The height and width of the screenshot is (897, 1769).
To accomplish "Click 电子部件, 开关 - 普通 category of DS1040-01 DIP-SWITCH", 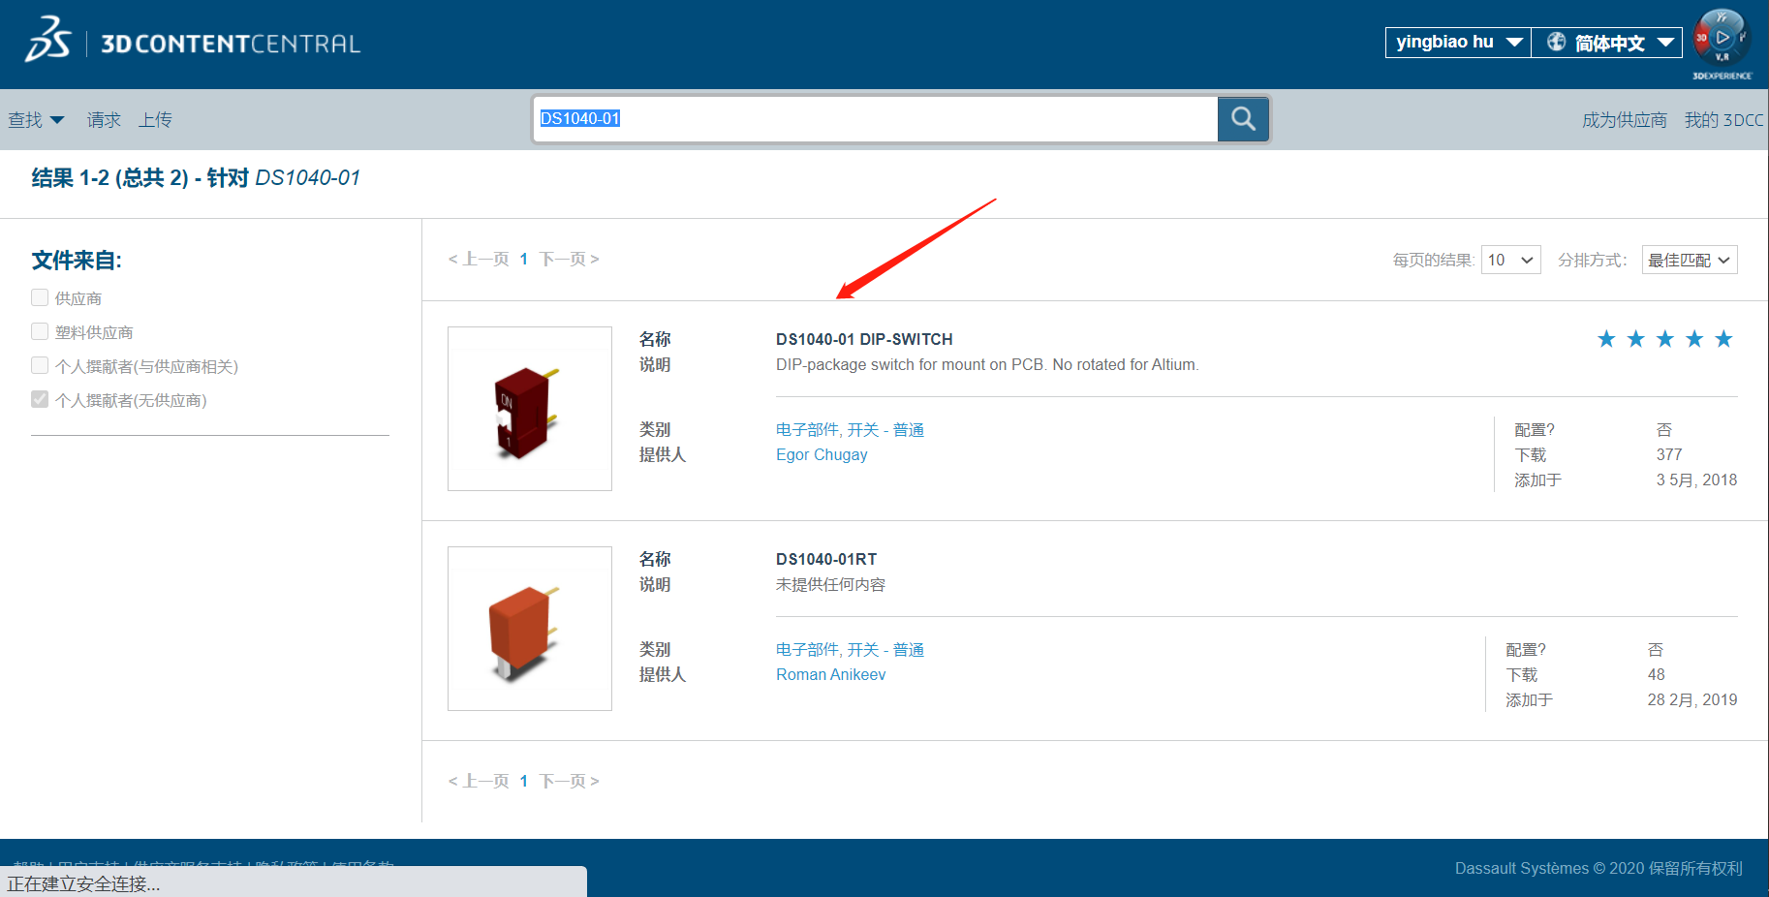I will [x=850, y=429].
